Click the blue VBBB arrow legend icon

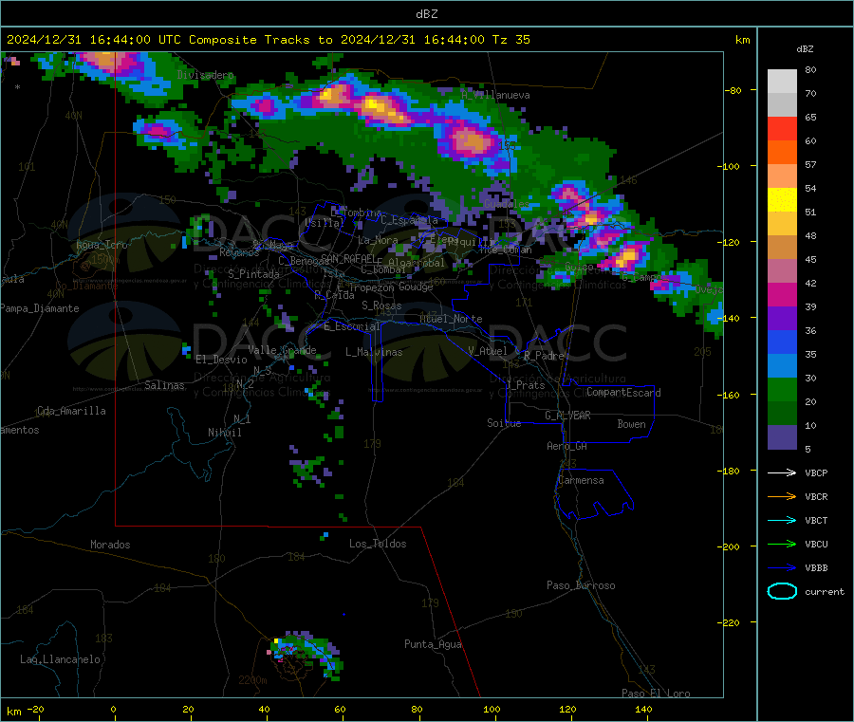[x=782, y=567]
